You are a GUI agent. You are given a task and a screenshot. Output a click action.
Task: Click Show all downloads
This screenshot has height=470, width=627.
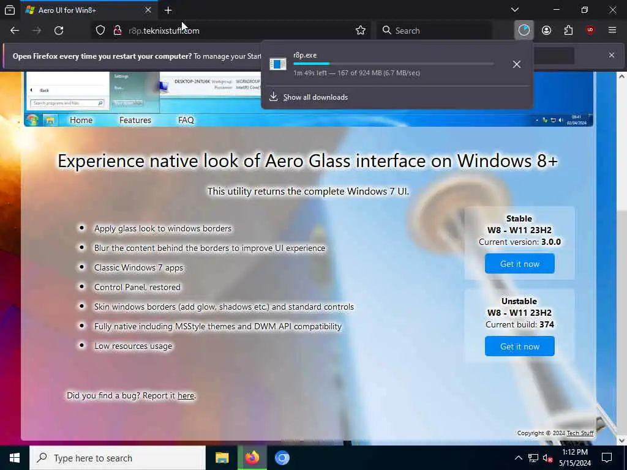pos(315,97)
